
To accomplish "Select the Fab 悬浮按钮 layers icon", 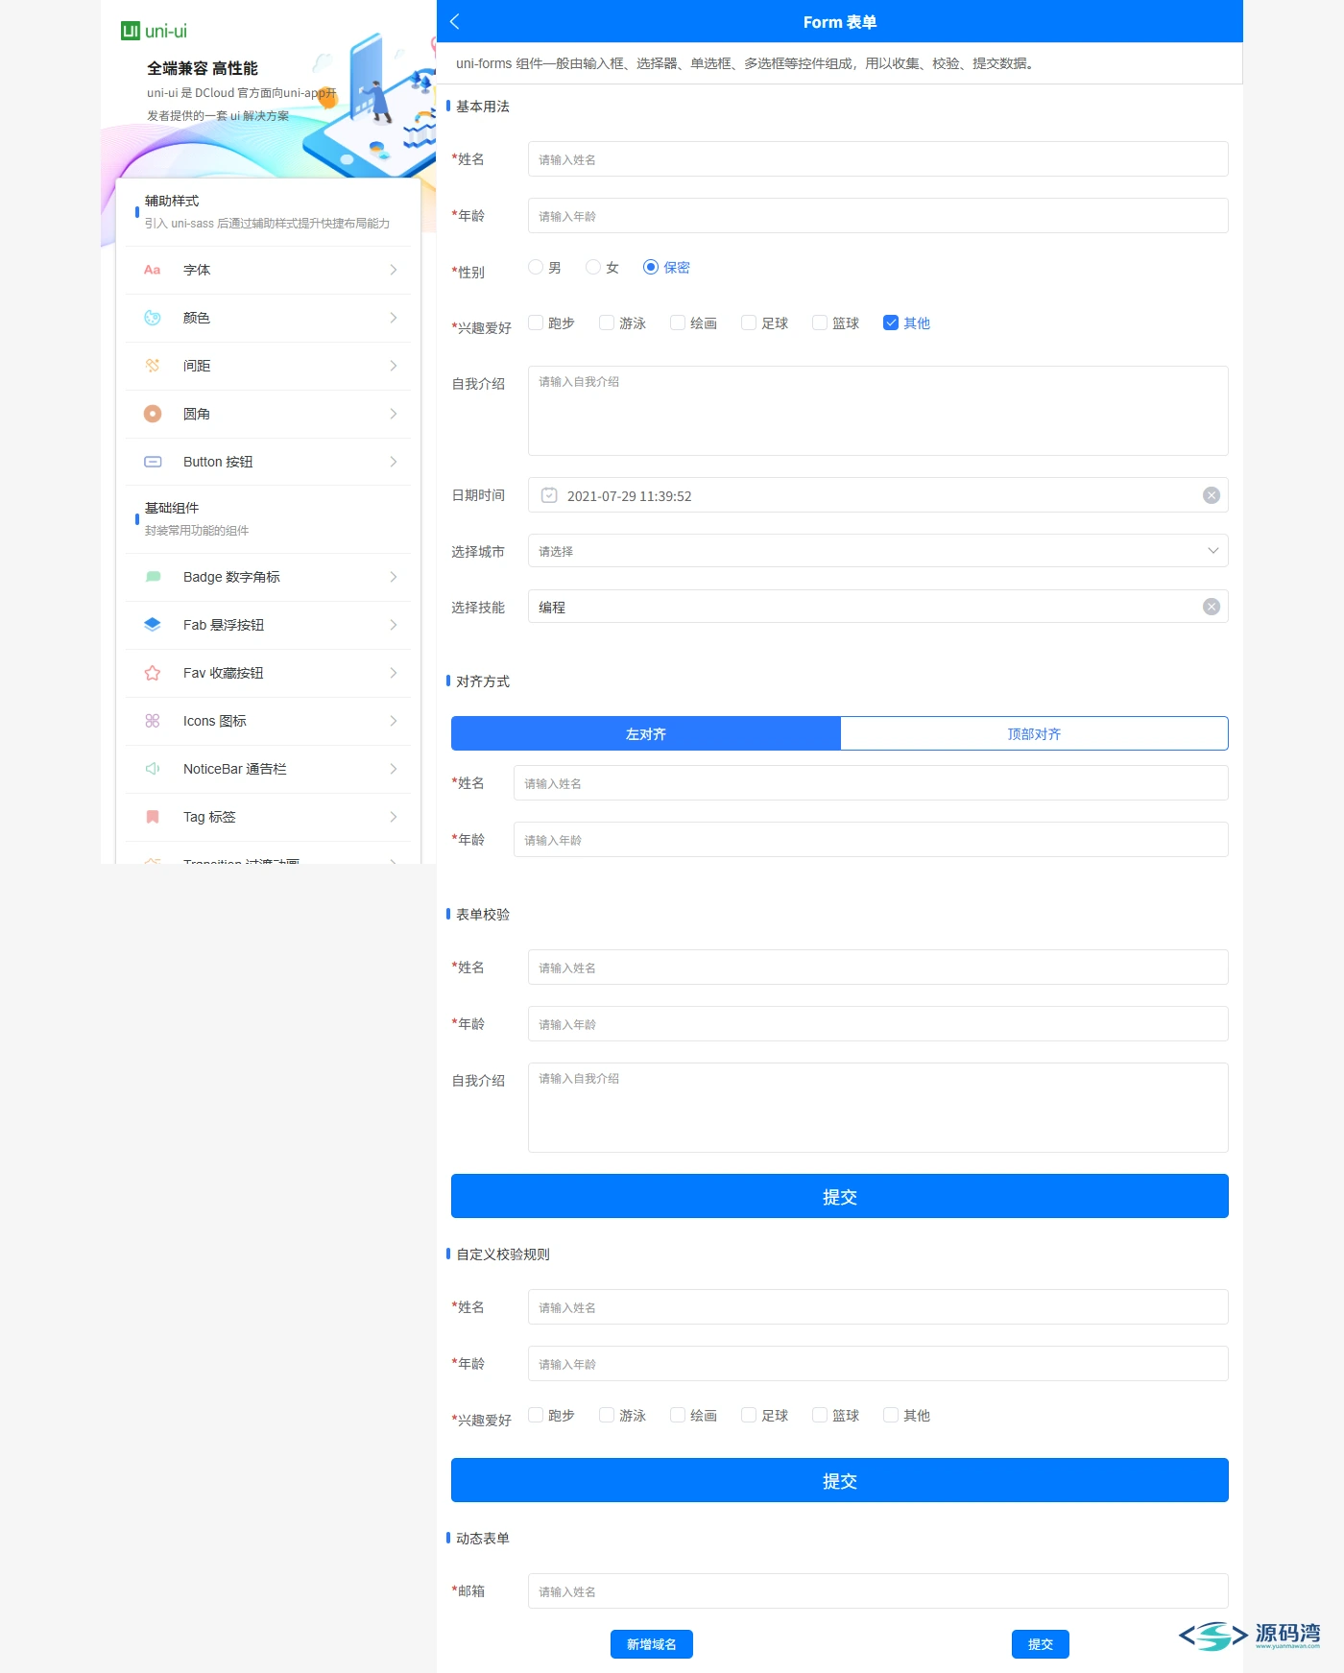I will click(x=152, y=625).
